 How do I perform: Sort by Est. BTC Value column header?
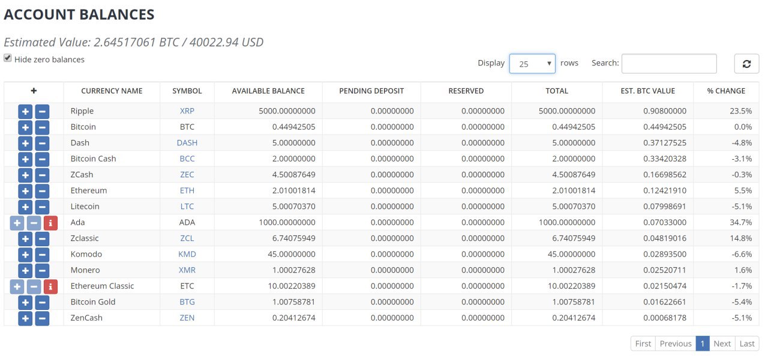(x=648, y=91)
